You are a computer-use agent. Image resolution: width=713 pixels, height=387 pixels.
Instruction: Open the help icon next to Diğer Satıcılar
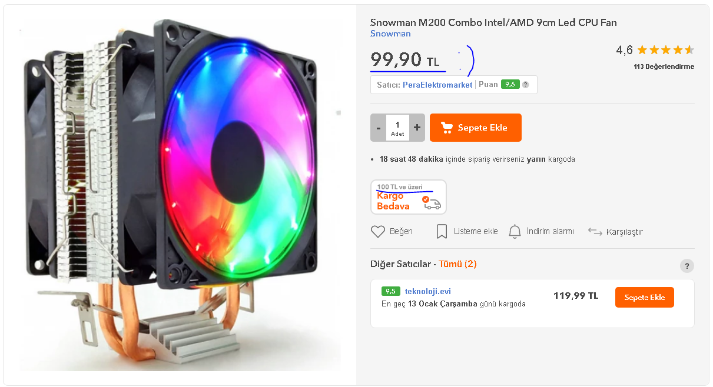point(687,266)
